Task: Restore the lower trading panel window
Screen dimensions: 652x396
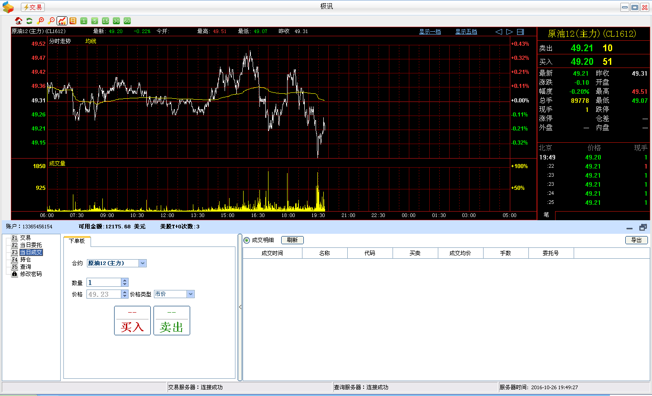Action: [x=643, y=227]
